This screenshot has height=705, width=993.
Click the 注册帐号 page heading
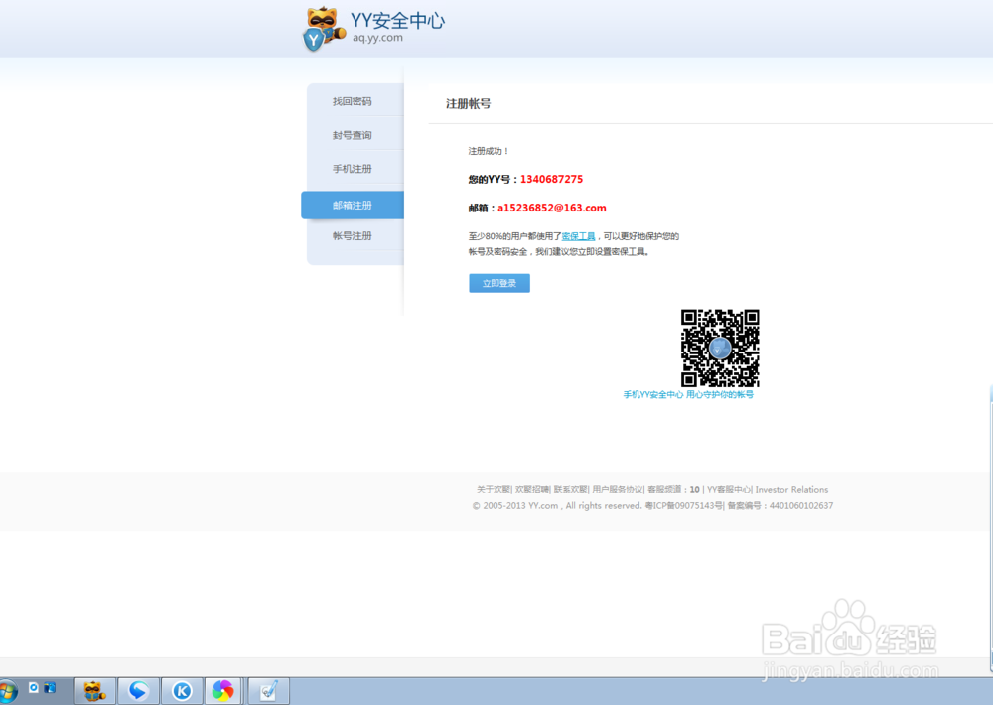tap(468, 104)
